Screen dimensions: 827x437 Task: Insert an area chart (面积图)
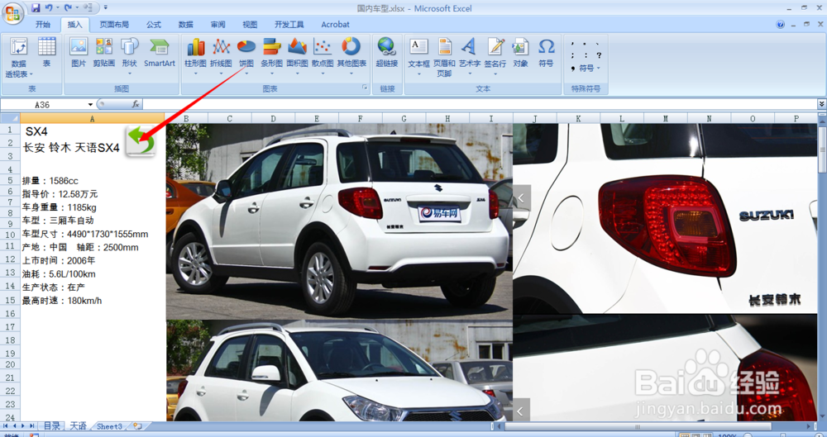pyautogui.click(x=297, y=55)
